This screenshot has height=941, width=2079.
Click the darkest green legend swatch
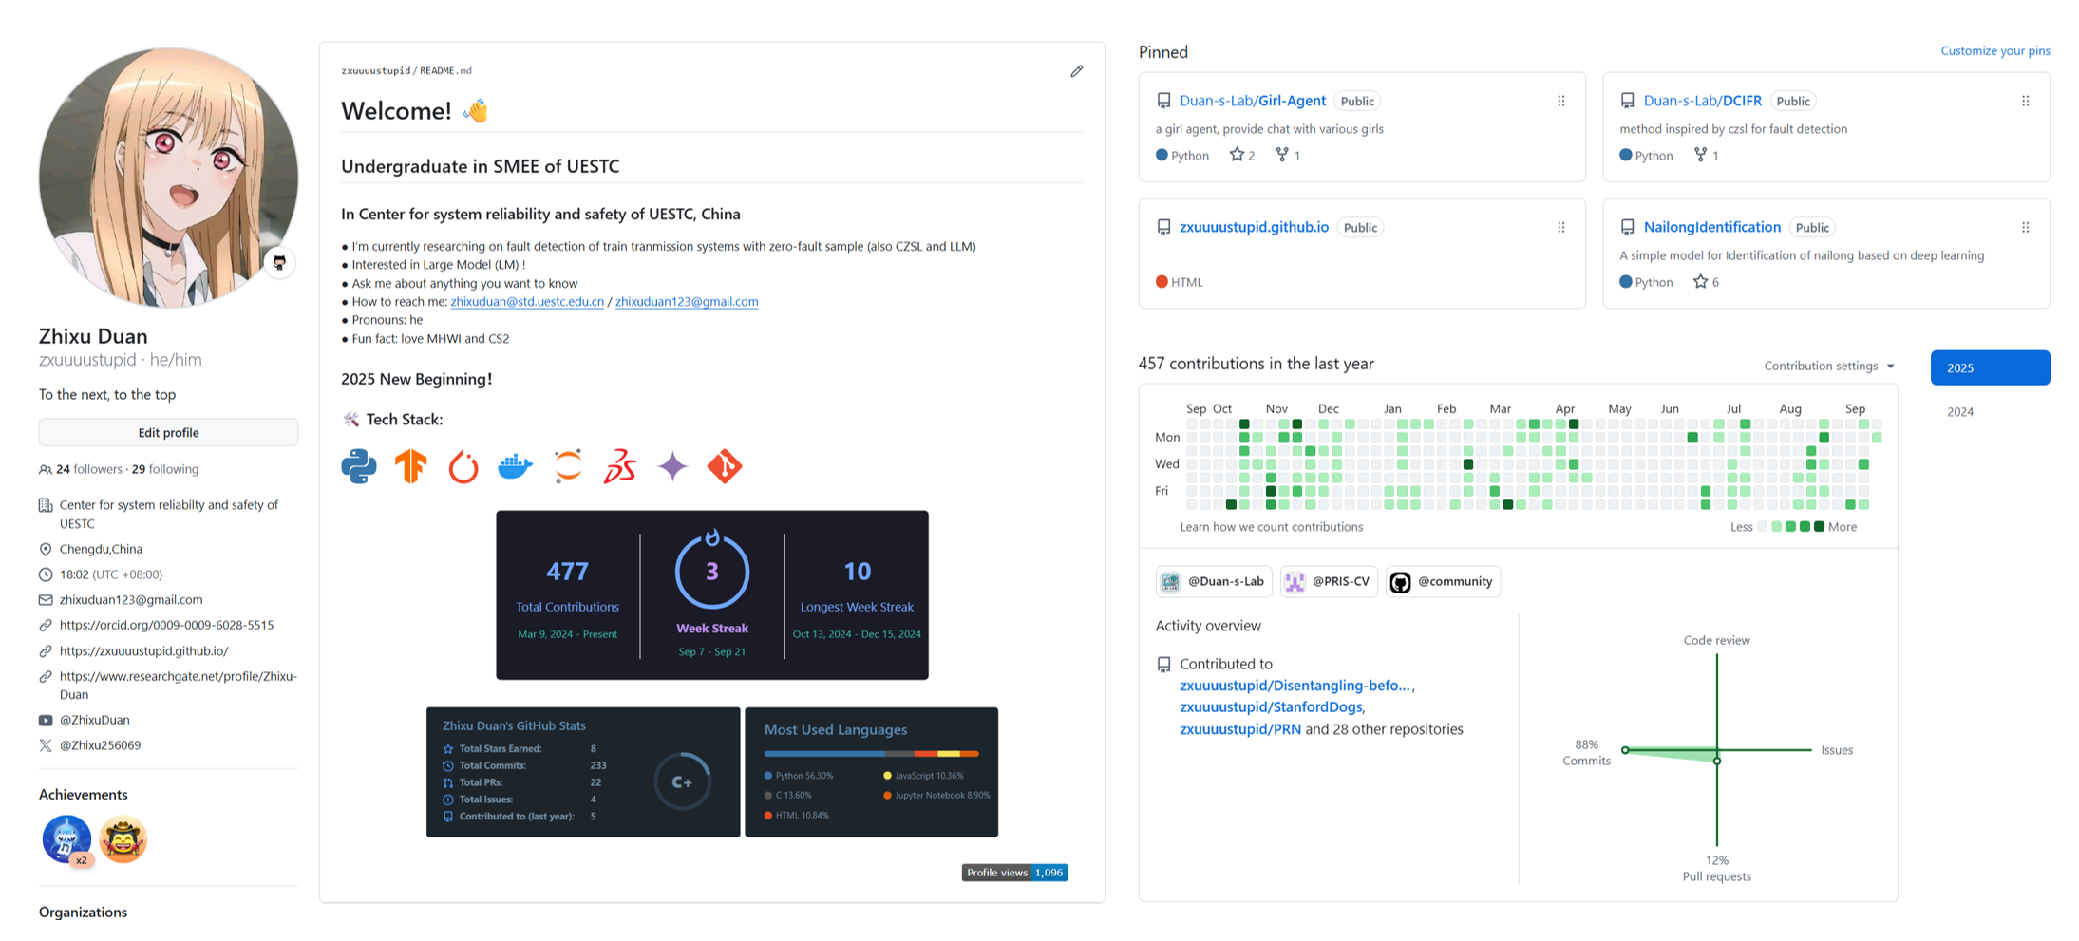[1819, 527]
